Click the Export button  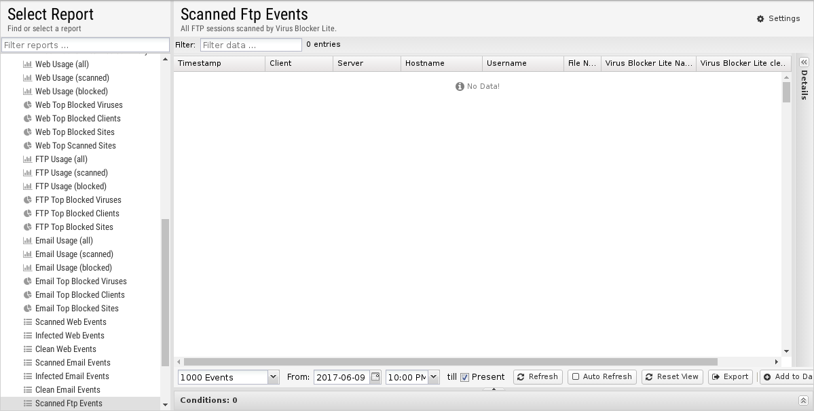[x=730, y=377]
